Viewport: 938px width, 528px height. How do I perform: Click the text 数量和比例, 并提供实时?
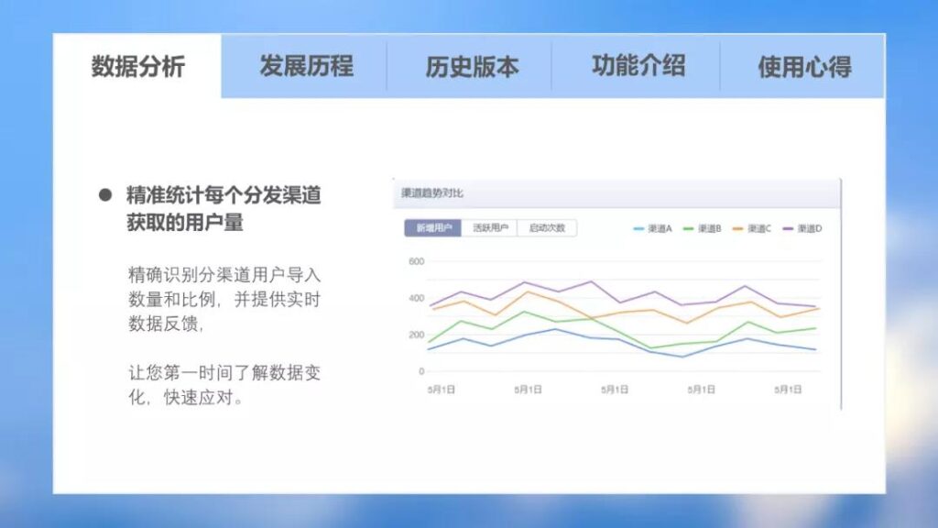pyautogui.click(x=224, y=300)
